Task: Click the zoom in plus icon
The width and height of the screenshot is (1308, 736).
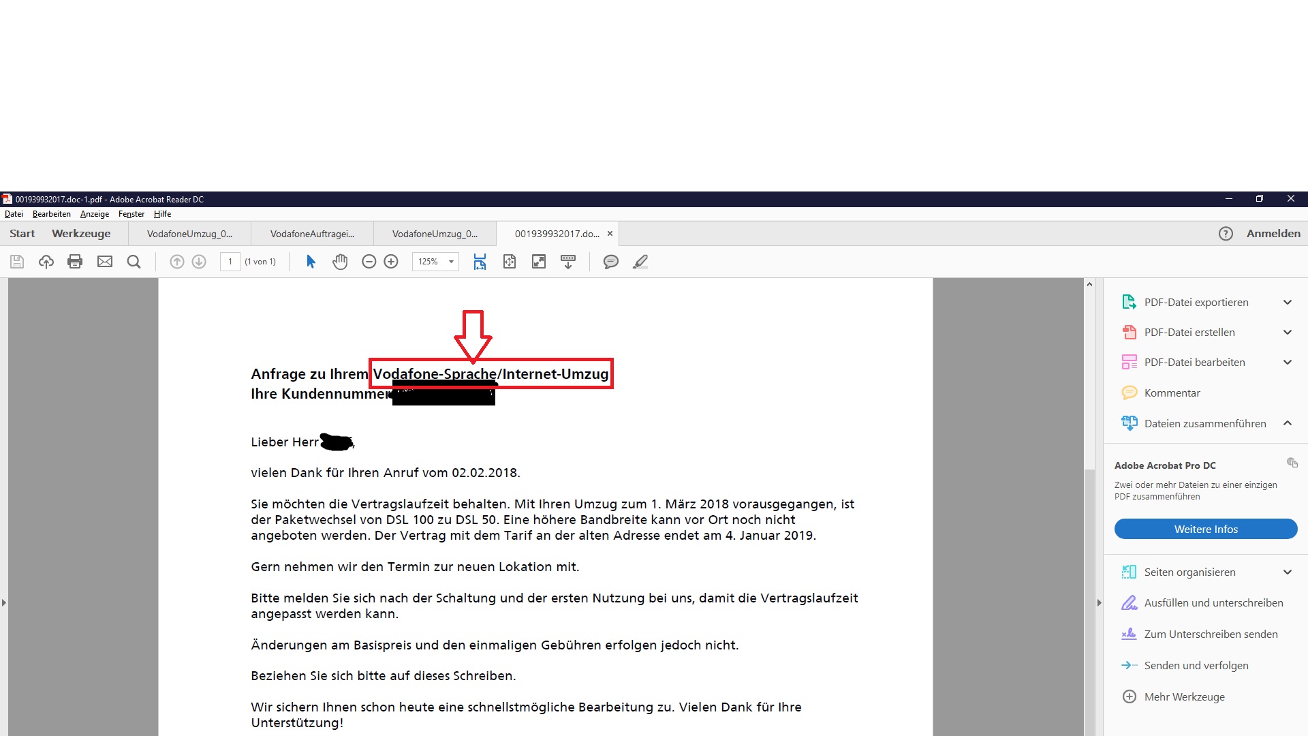Action: click(x=391, y=262)
